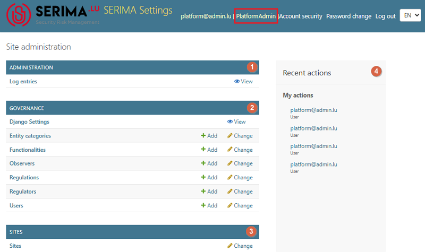Add a new Regulation
425x252 pixels.
click(209, 177)
